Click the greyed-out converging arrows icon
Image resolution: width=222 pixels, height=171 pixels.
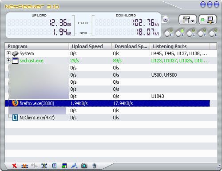click(x=34, y=166)
